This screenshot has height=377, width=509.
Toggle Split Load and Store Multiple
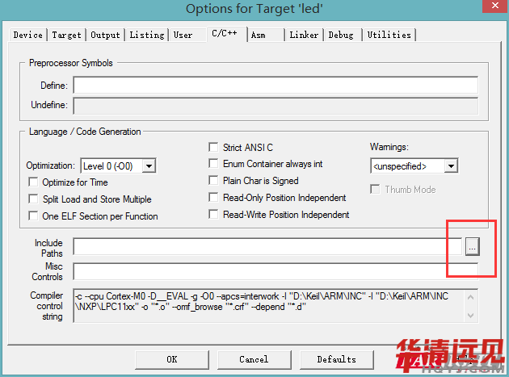[x=34, y=199]
